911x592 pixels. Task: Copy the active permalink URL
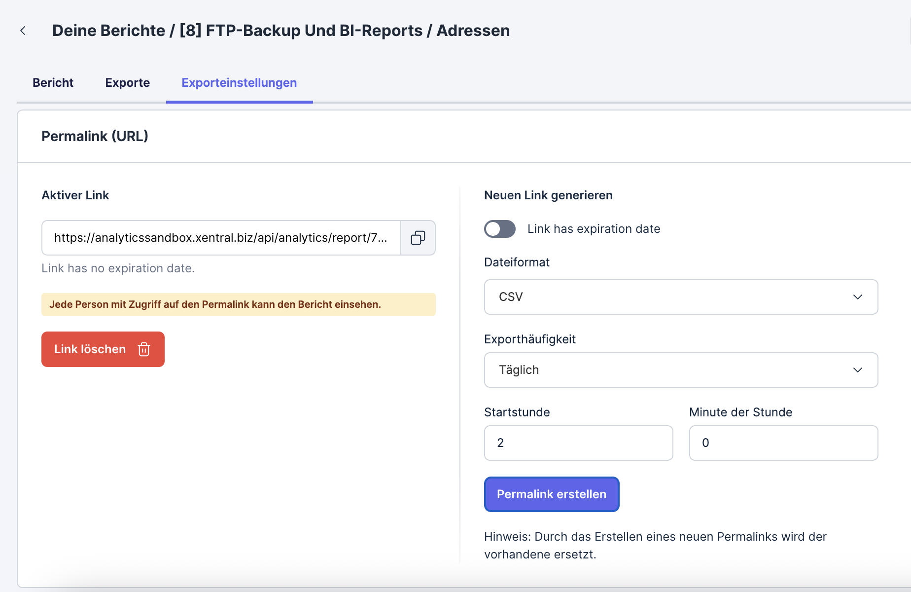(x=418, y=238)
